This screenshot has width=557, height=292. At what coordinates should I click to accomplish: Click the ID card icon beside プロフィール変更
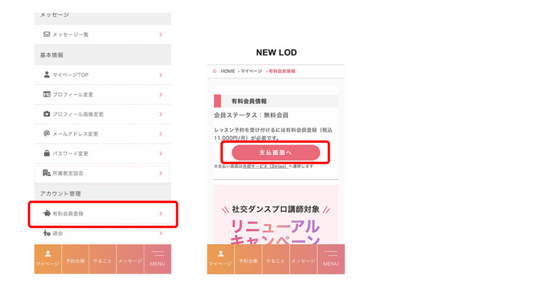pyautogui.click(x=47, y=94)
